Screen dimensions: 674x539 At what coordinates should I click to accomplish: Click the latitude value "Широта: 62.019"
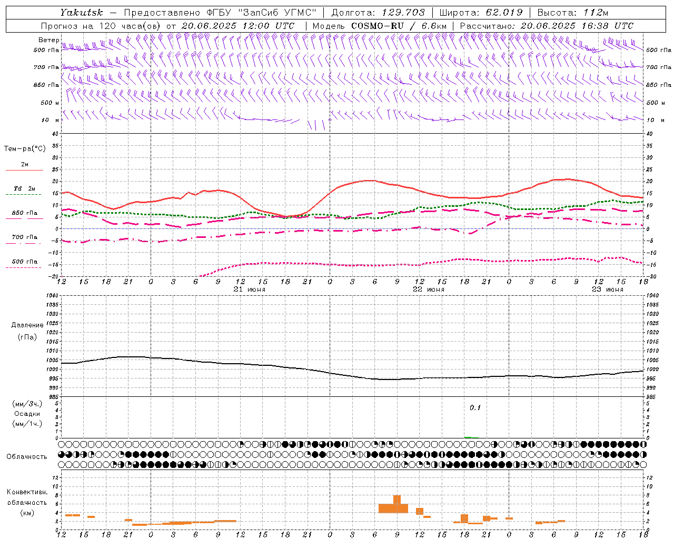pyautogui.click(x=481, y=13)
